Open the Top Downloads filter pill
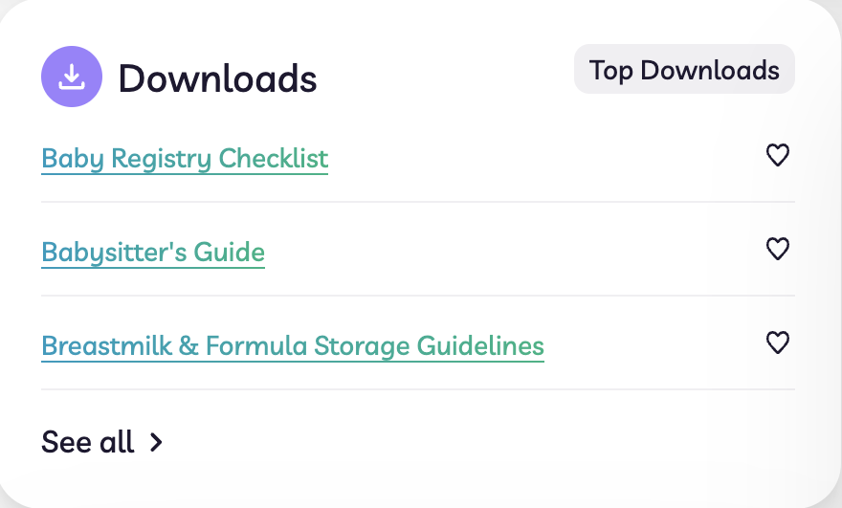 pos(684,69)
